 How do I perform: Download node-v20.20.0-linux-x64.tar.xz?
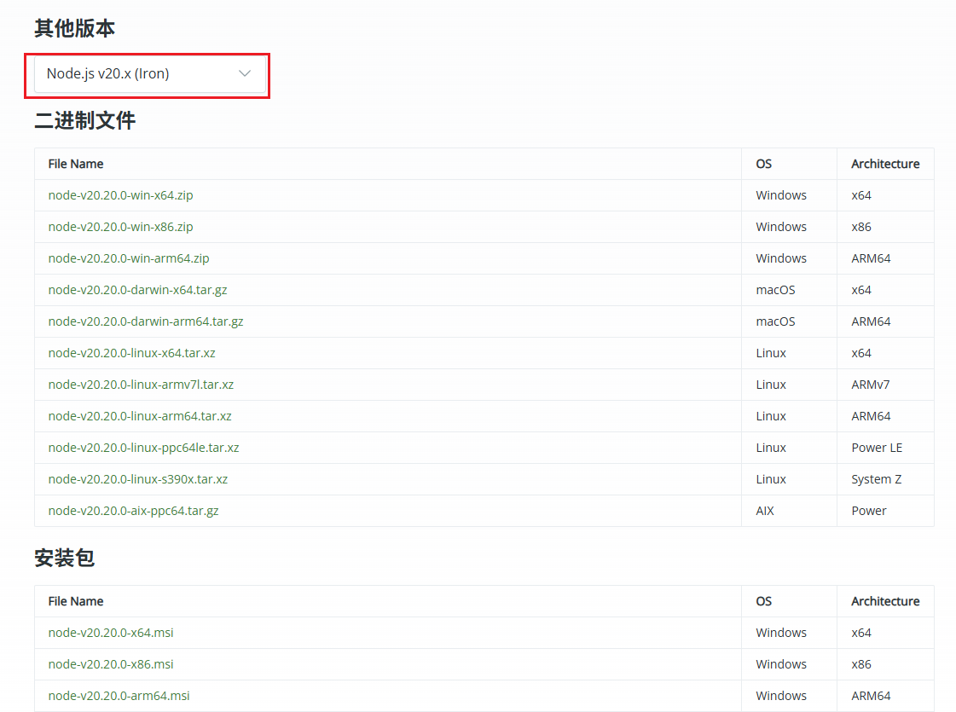point(131,353)
